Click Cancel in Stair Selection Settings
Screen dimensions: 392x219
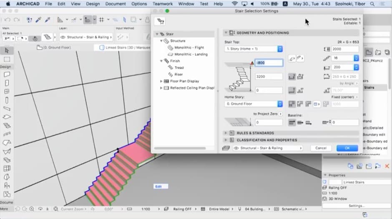coord(321,148)
